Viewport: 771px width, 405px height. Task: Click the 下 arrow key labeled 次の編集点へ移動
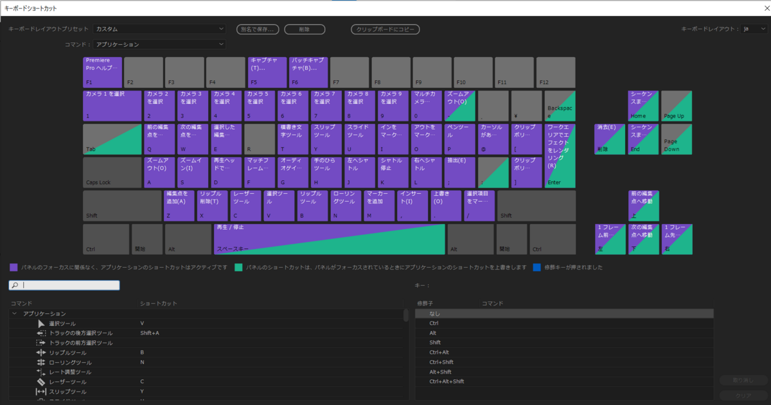(644, 239)
